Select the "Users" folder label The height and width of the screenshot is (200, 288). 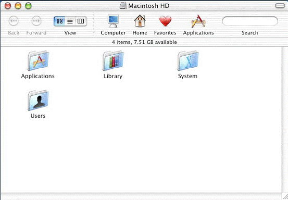click(38, 116)
